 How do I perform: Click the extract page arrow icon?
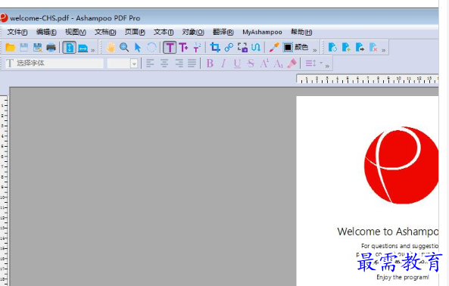point(360,47)
